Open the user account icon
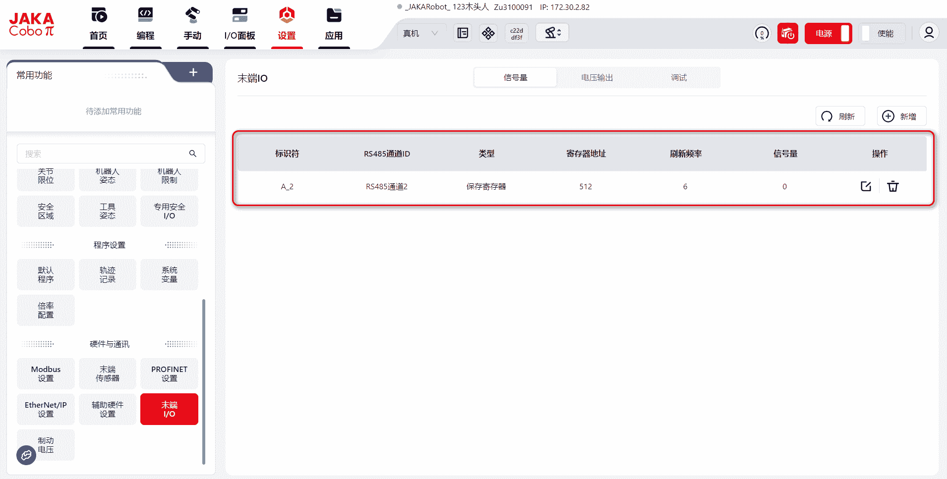Image resolution: width=947 pixels, height=479 pixels. coord(929,33)
